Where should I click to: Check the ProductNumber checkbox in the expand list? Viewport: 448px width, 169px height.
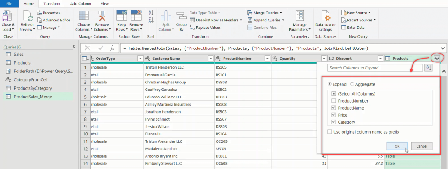(x=333, y=101)
